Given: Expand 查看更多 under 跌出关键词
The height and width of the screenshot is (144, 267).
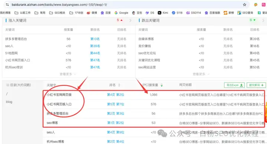Looking at the screenshot, I should click(x=201, y=74).
